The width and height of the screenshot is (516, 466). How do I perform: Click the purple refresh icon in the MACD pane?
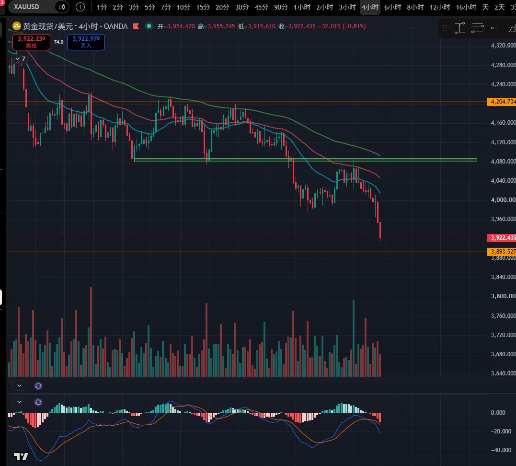click(38, 402)
